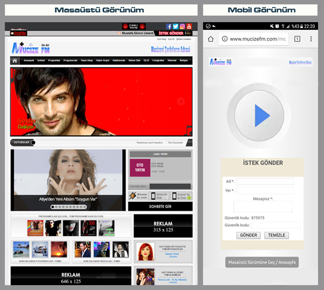Tap the mobile browser home icon
The width and height of the screenshot is (324, 290).
click(x=210, y=39)
